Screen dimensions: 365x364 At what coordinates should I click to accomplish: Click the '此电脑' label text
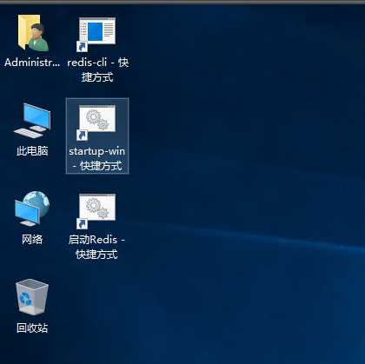(x=32, y=151)
